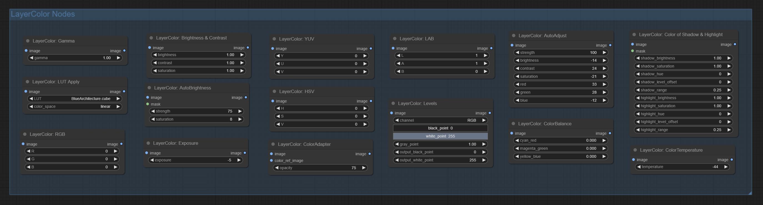Click the white_point 255 field in Levels
This screenshot has height=205, width=763.
click(x=440, y=136)
